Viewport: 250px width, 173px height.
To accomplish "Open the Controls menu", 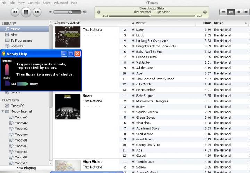I will 34,3.
